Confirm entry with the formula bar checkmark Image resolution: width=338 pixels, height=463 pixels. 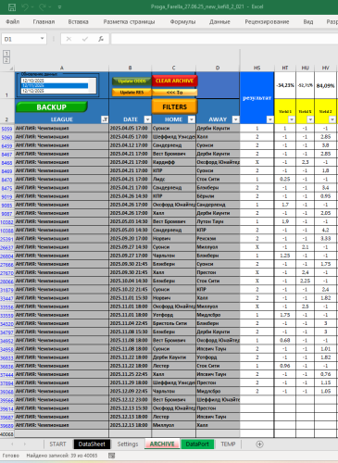(85, 39)
